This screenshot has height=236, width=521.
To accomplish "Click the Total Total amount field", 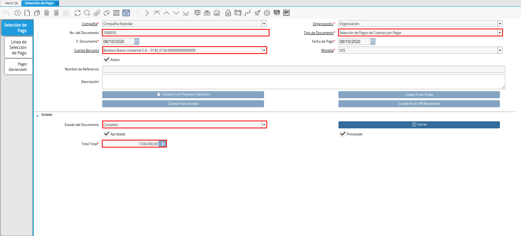I will click(131, 144).
